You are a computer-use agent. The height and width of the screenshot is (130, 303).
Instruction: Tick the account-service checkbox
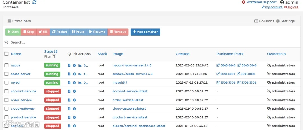tap(6, 91)
